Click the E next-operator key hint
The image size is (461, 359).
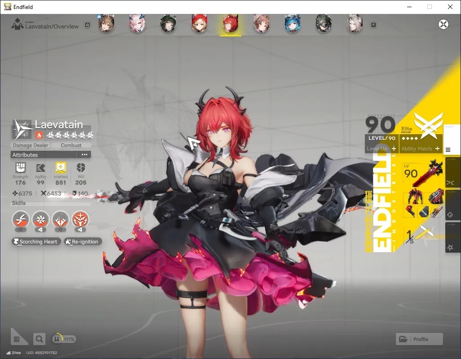point(373,25)
